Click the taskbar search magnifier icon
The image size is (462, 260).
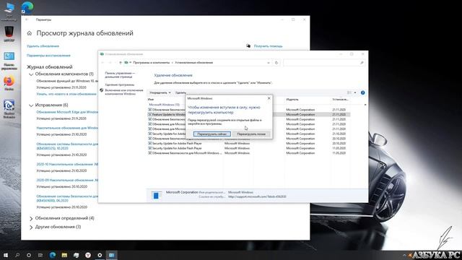click(x=17, y=255)
